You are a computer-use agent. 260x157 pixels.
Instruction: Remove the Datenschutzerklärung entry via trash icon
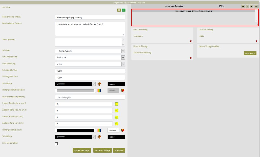coord(191,58)
